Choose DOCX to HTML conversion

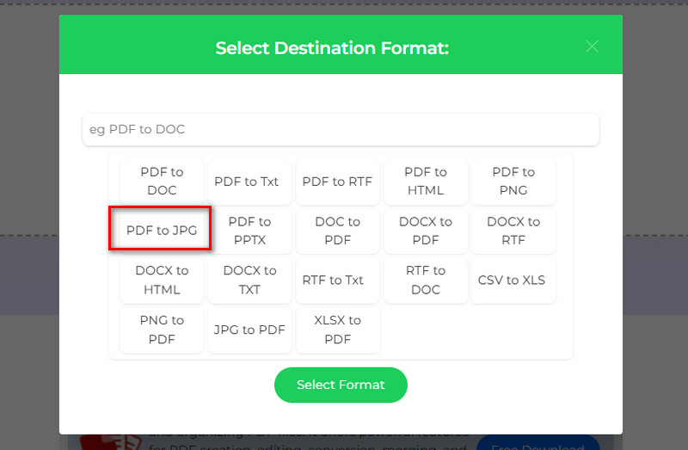[162, 280]
